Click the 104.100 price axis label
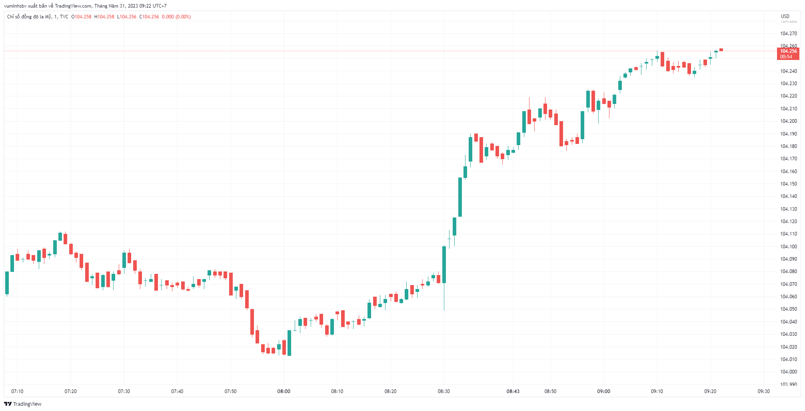 click(788, 247)
